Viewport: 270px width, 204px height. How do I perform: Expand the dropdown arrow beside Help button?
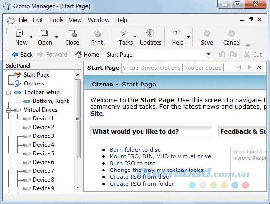[188, 37]
